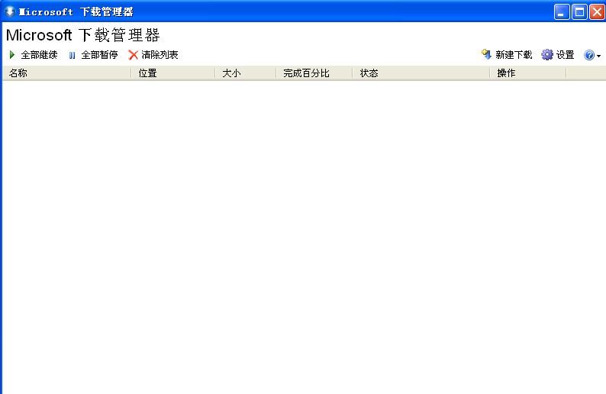The width and height of the screenshot is (606, 394).
Task: Click the blue Pause All bars icon
Action: pyautogui.click(x=72, y=55)
